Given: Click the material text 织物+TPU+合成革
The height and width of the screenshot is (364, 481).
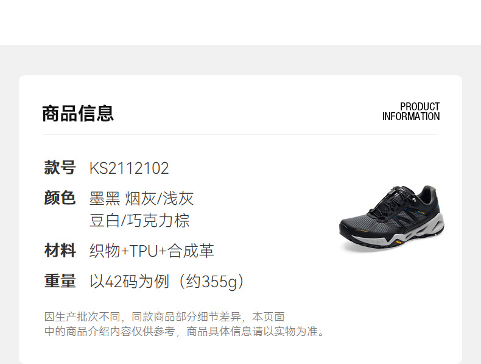Looking at the screenshot, I should click(x=152, y=251).
